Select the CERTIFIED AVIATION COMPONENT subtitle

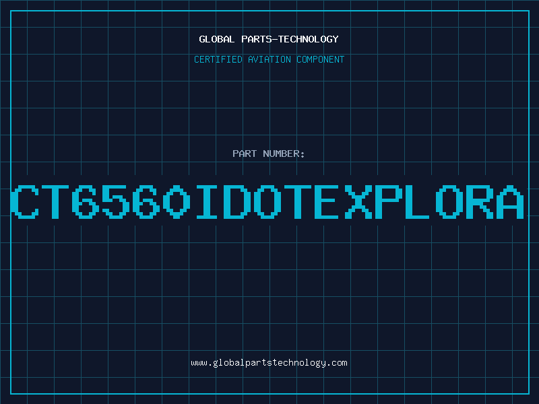[269, 59]
